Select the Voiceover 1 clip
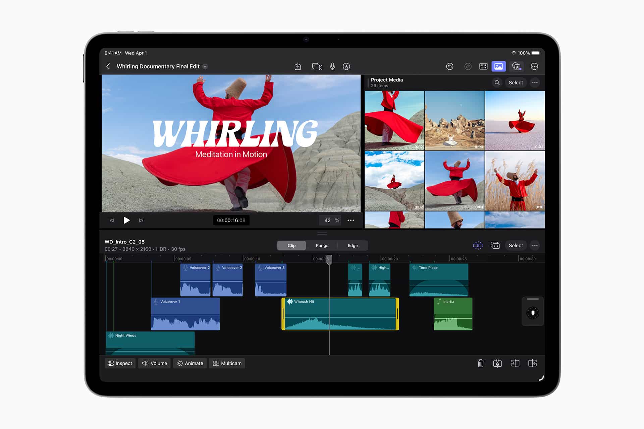The image size is (644, 429). coord(185,314)
